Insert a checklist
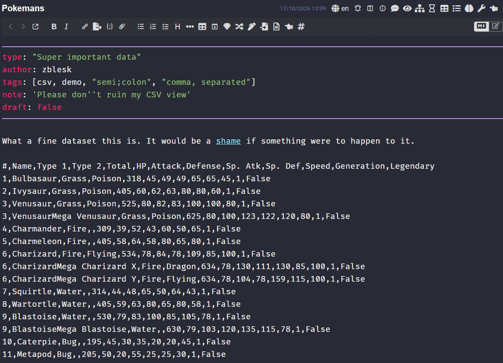This screenshot has width=503, height=363. (165, 27)
